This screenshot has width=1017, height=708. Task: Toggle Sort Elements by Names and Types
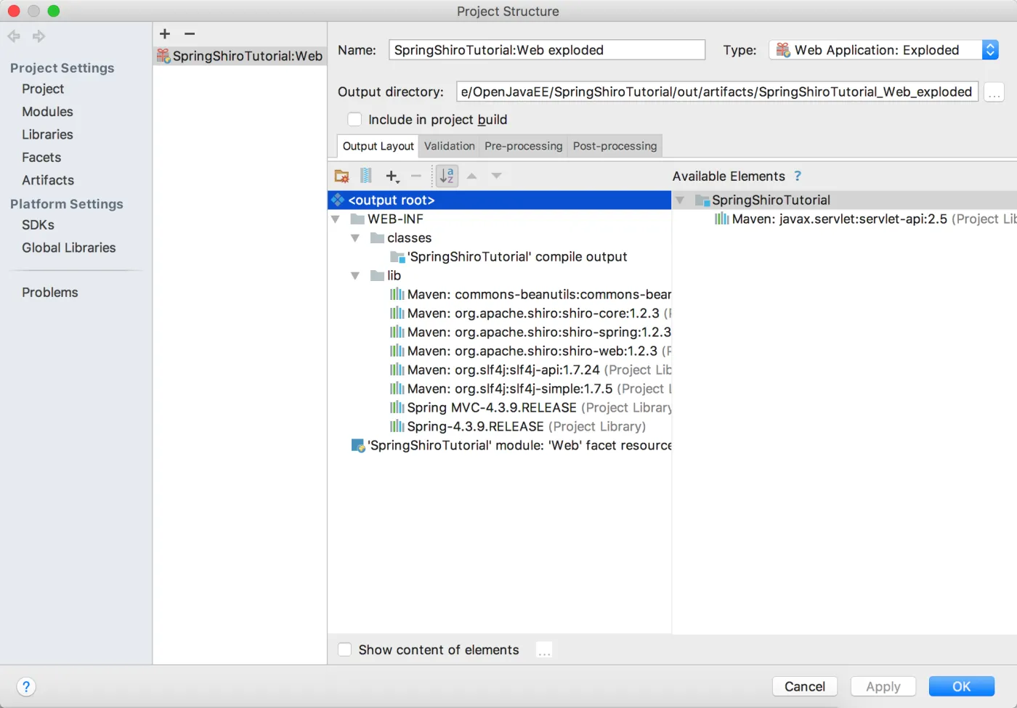[x=447, y=176]
